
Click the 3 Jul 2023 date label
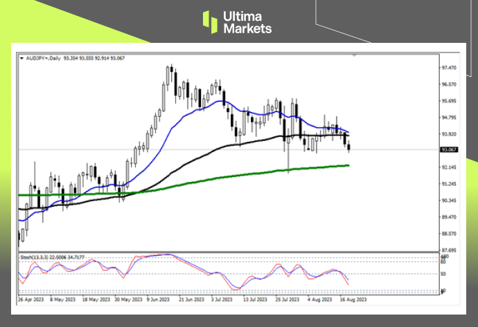222,299
